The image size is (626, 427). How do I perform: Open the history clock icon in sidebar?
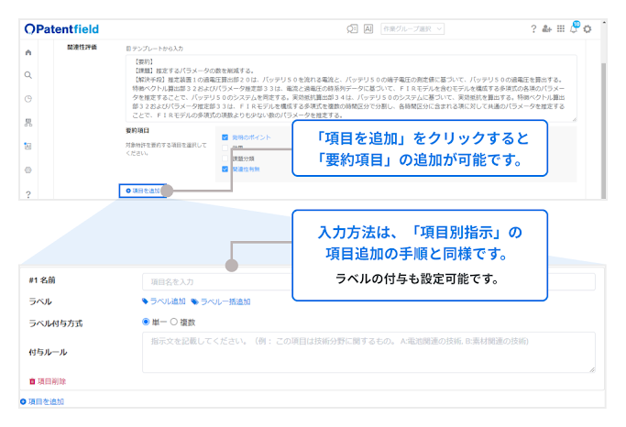(x=28, y=99)
